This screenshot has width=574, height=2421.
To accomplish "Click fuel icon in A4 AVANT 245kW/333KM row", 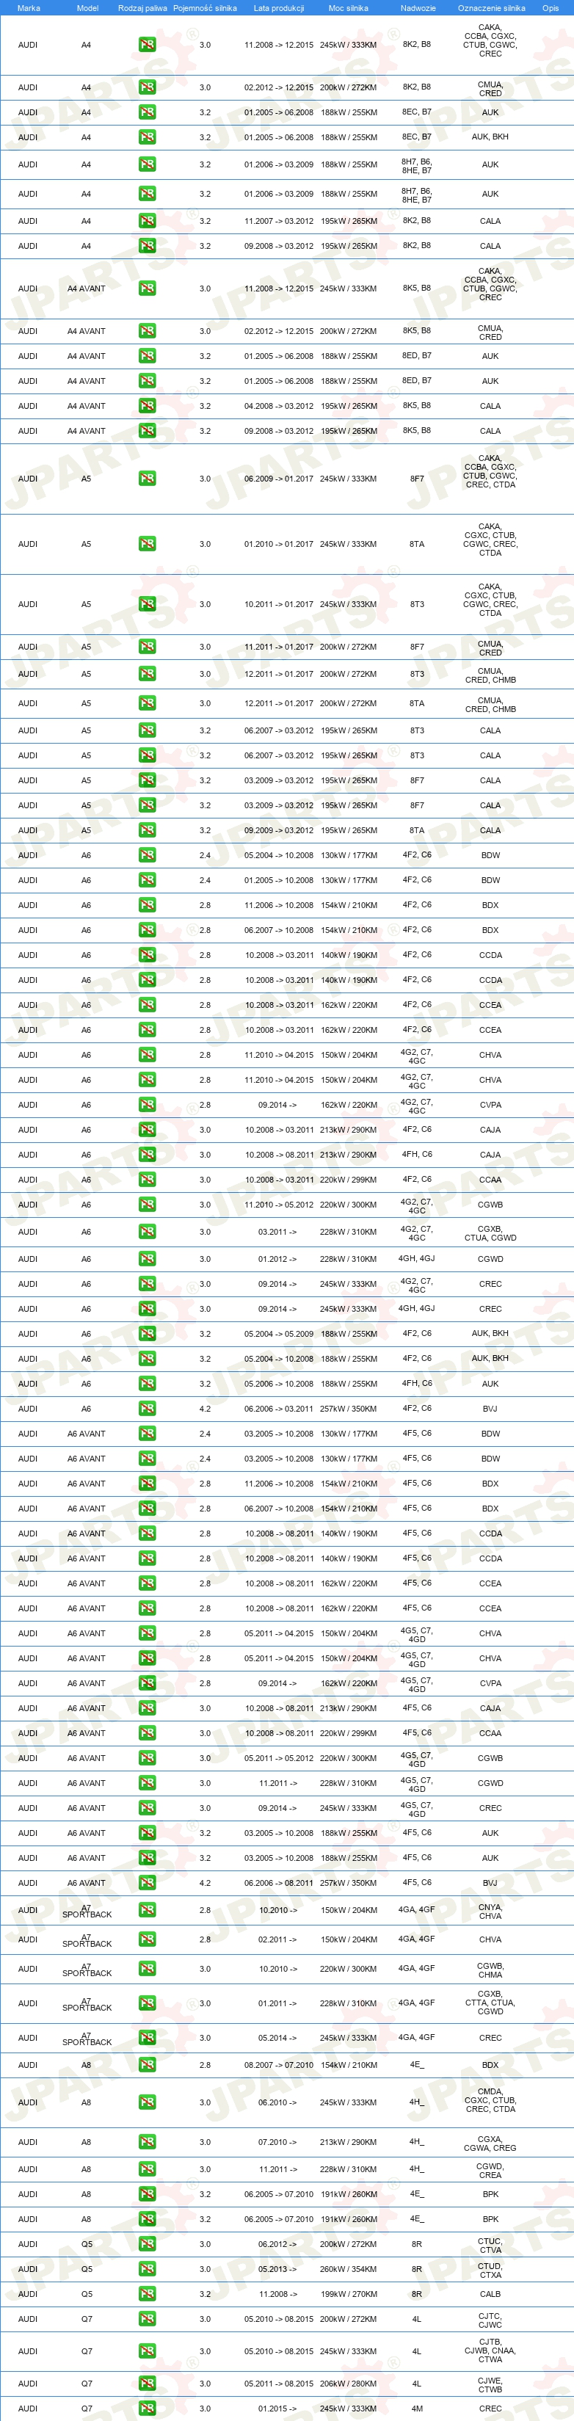I will (x=147, y=288).
